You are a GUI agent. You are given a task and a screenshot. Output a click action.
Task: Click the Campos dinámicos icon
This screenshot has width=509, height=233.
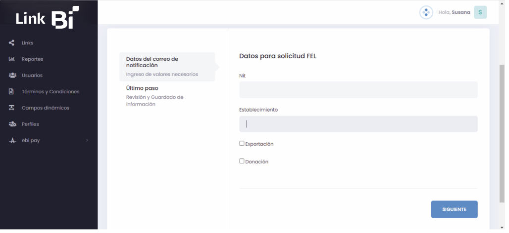coord(12,108)
